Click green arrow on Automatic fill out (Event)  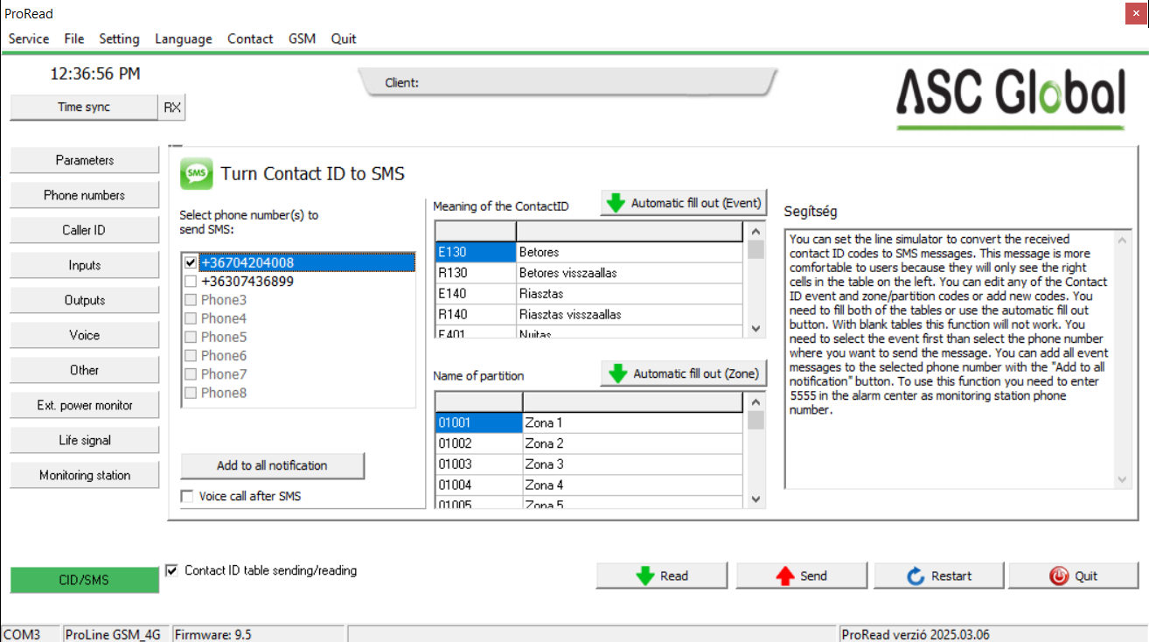pyautogui.click(x=616, y=203)
